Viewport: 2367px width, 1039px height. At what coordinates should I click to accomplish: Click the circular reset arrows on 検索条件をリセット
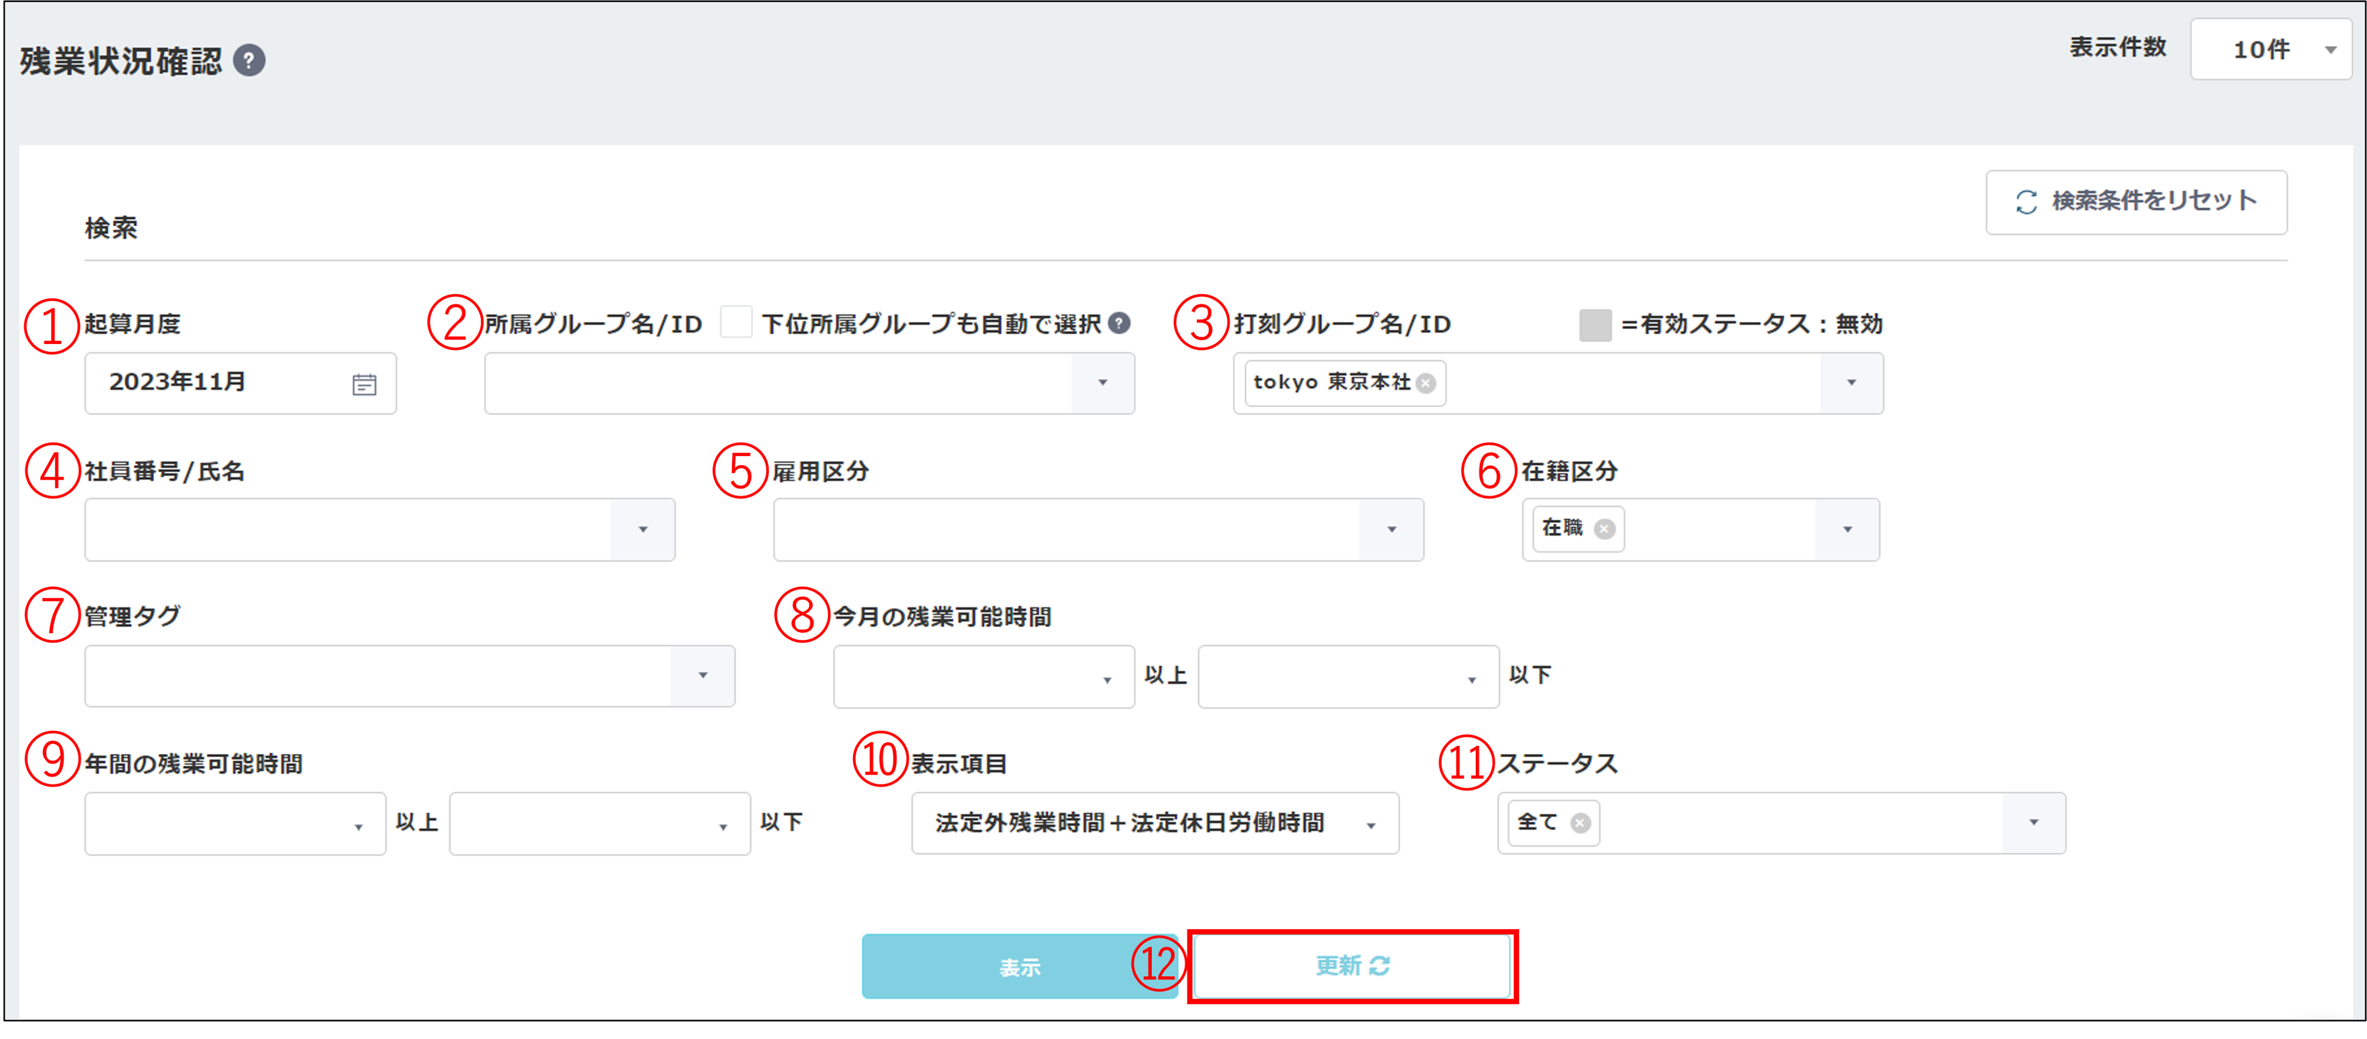pos(2026,201)
